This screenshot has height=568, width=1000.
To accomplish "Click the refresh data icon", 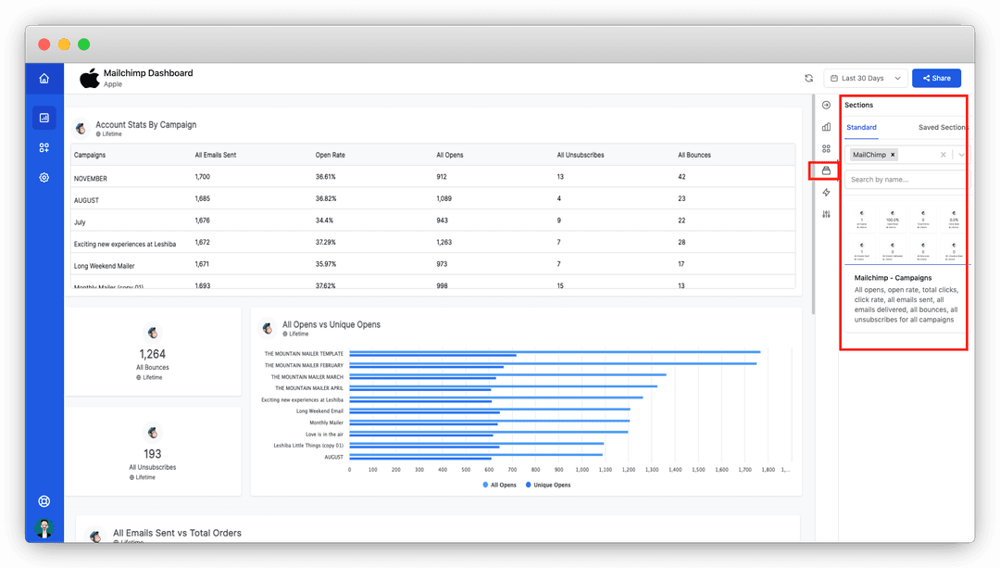I will (808, 78).
